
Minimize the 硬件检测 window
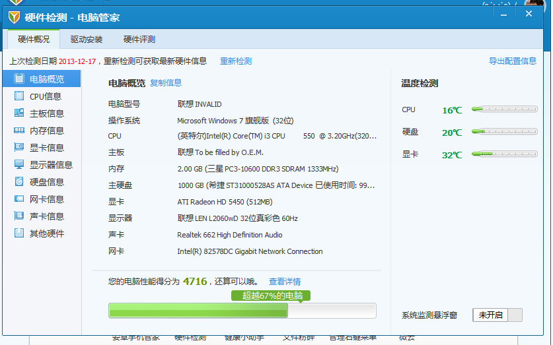pyautogui.click(x=503, y=14)
